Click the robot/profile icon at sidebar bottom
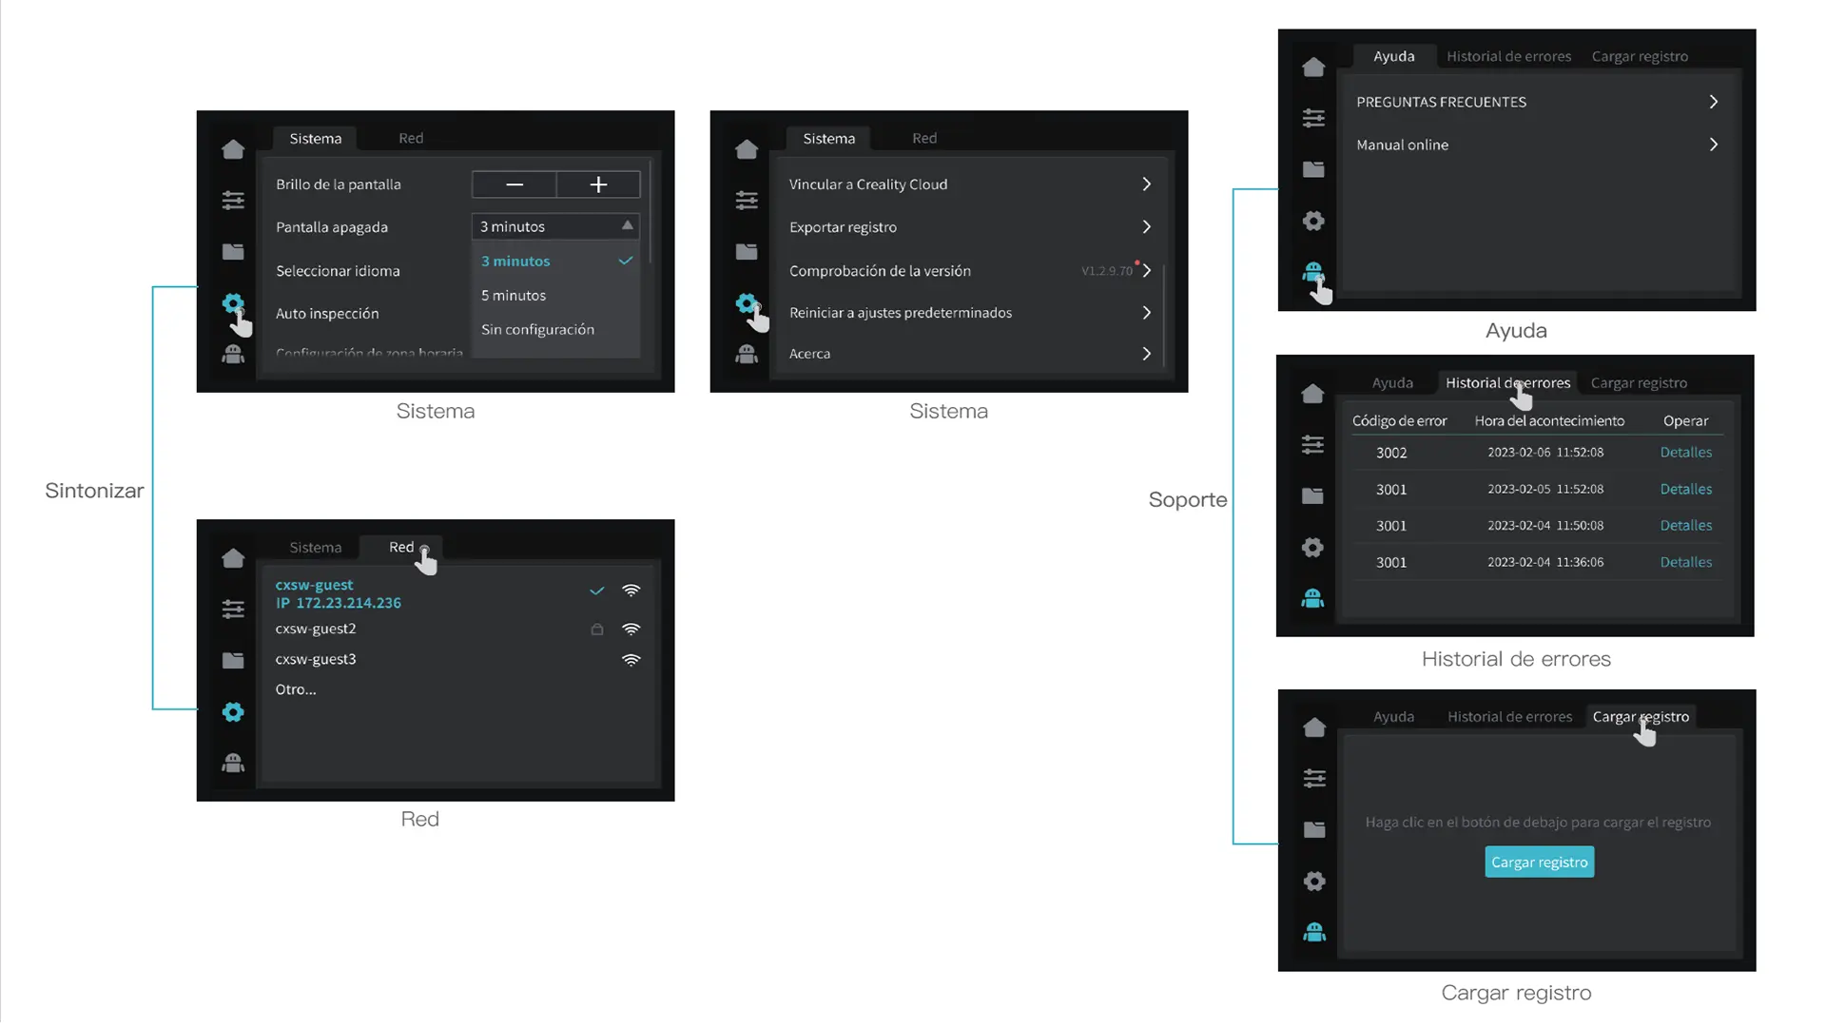 [x=232, y=357]
